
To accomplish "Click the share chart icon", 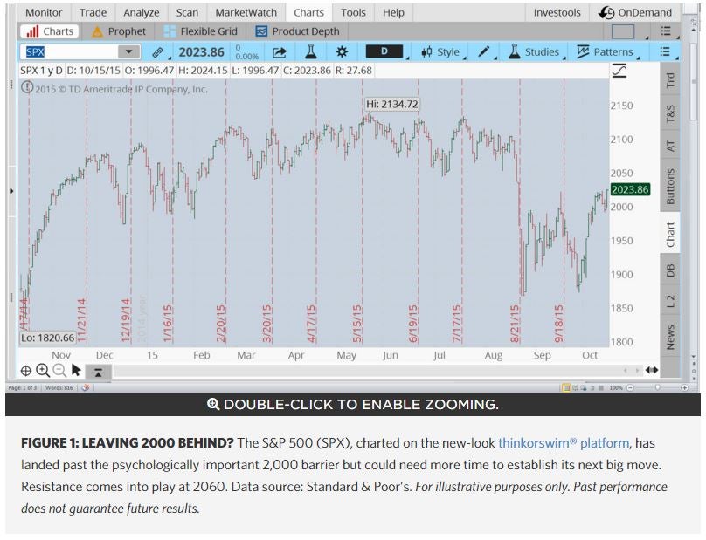I will click(x=280, y=52).
